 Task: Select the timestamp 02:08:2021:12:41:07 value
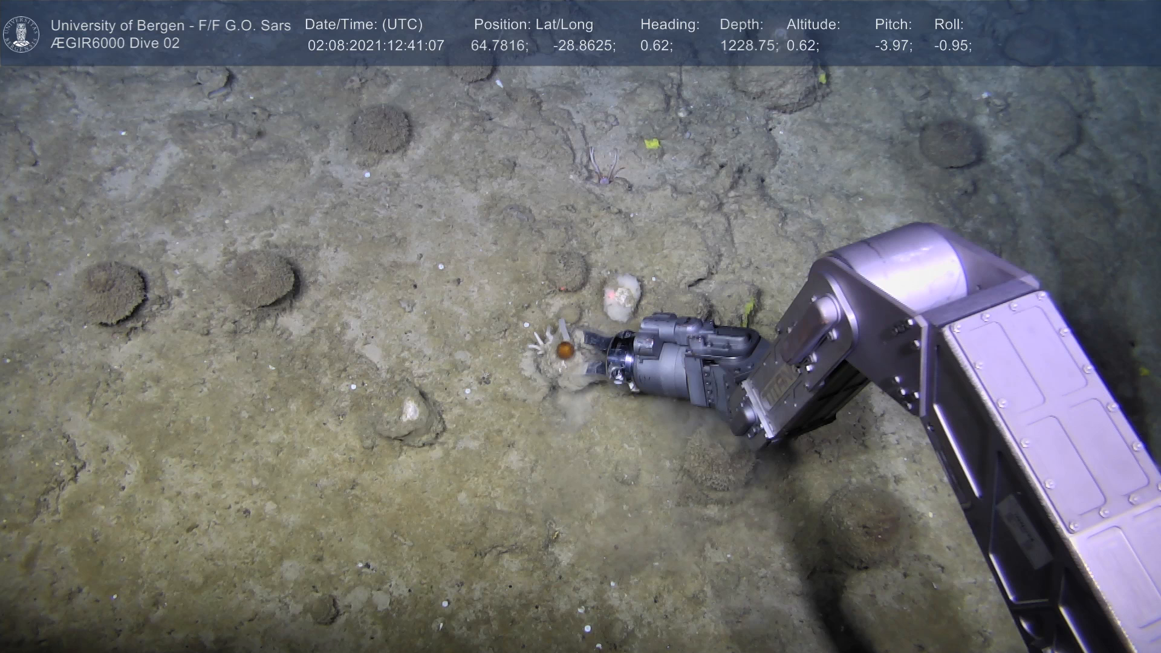click(x=376, y=46)
